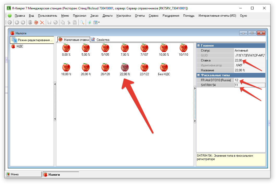Click the 20/120 tax rate icon
276x184 pixels.
(x=105, y=68)
